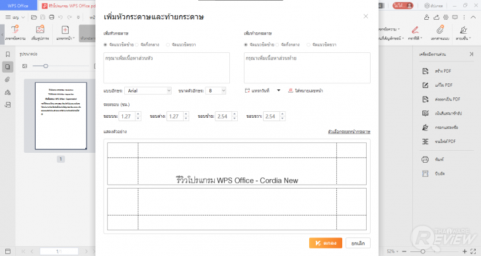Viewport: 481px width, 256px height.
Task: Click the highlight and annotate tool in the right panel
Action: [442, 113]
